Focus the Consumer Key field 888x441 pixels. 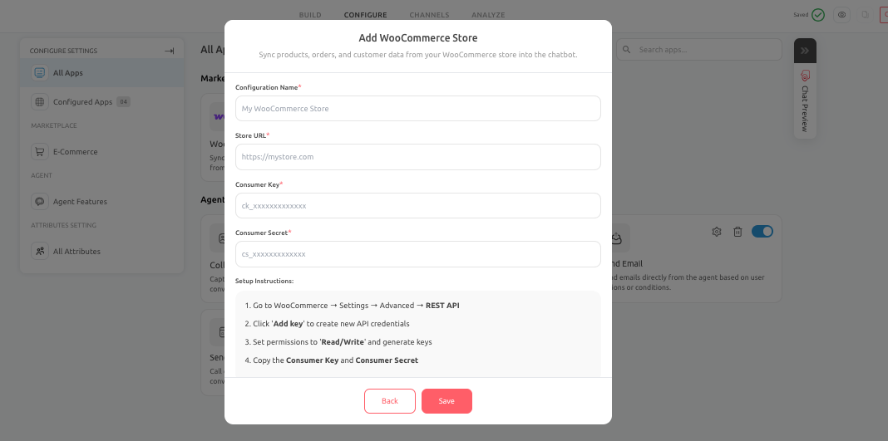(418, 206)
